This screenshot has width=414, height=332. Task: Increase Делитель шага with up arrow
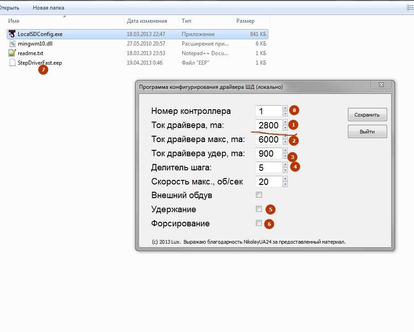point(285,165)
